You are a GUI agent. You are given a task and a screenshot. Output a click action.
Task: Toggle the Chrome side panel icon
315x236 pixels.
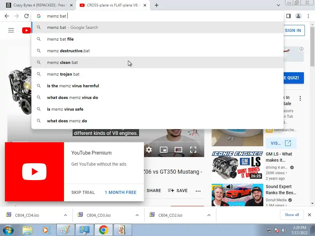click(x=289, y=16)
